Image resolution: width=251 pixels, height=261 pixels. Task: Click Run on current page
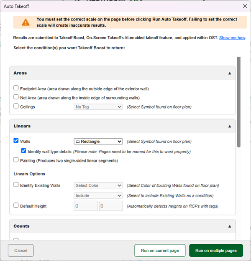[160, 251]
